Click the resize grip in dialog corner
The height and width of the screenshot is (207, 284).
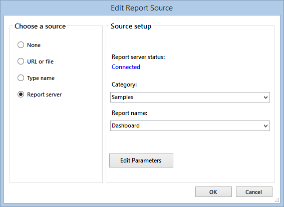(277, 200)
